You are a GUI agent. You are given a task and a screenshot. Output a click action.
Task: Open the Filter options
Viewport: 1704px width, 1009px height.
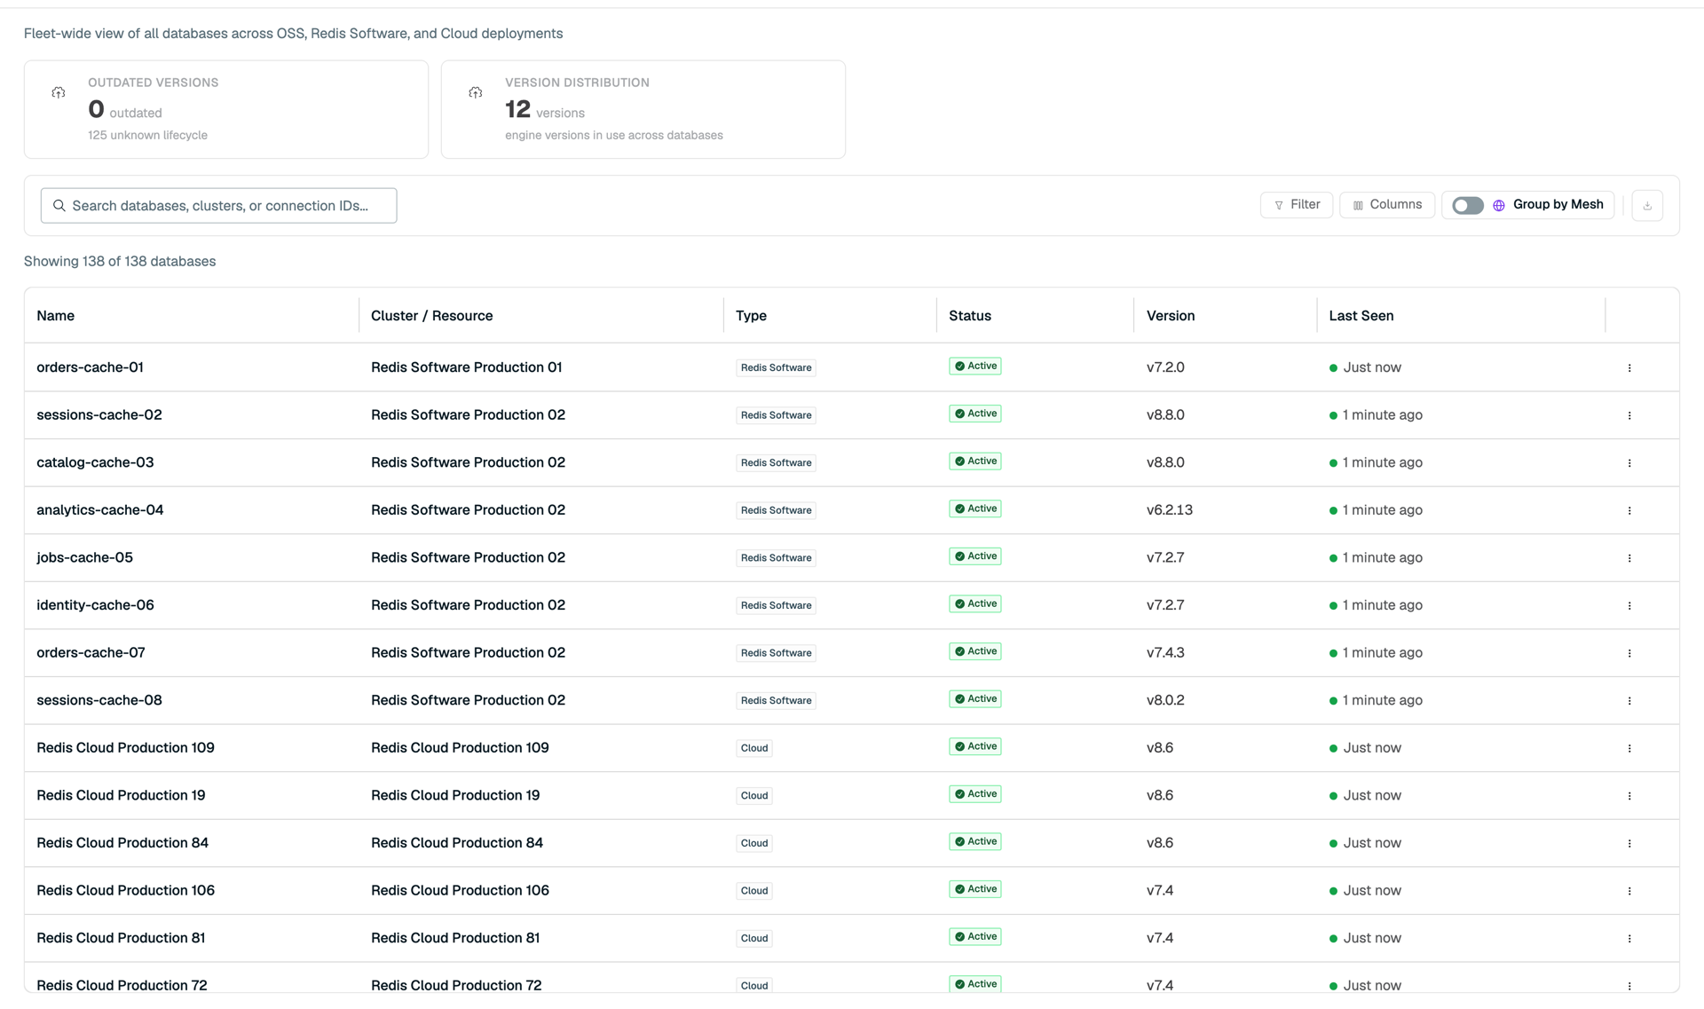point(1297,205)
